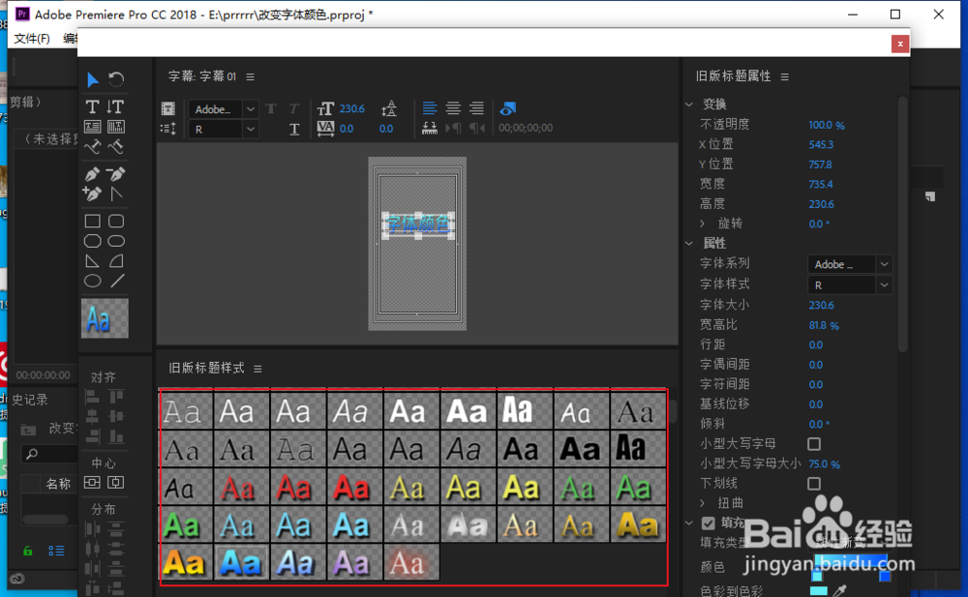Open 字体样式 dropdown in properties panel
The image size is (968, 597).
(x=850, y=285)
